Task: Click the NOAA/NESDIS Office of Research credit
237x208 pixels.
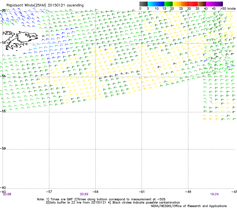Action: (x=189, y=206)
